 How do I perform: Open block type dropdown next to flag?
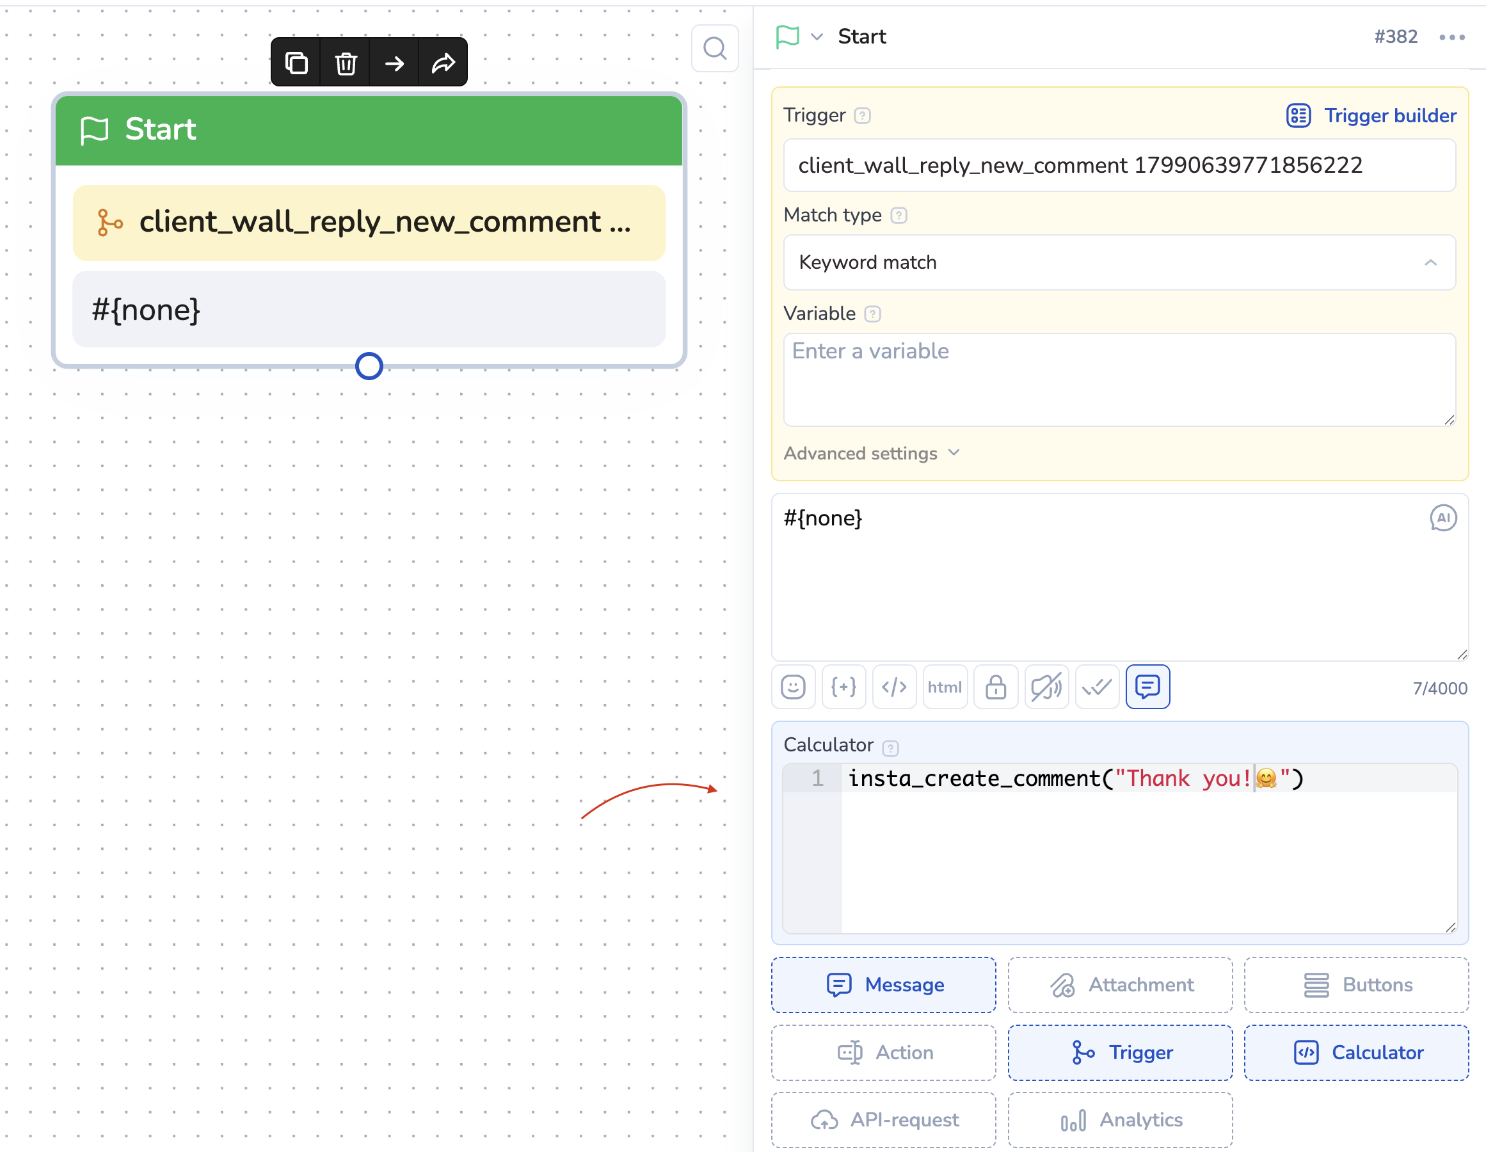(x=817, y=36)
